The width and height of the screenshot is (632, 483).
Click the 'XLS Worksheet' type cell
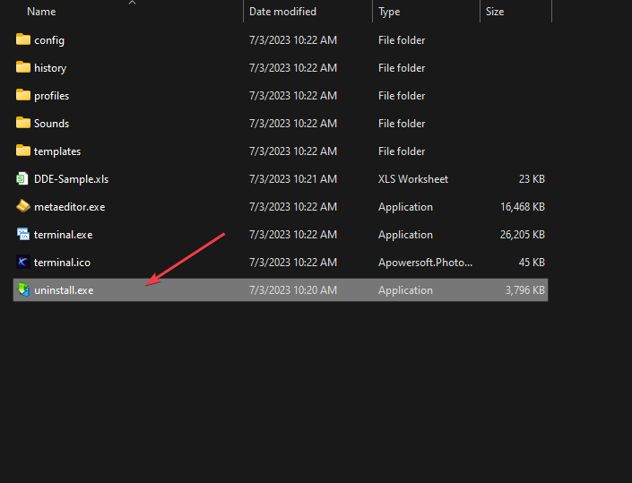413,179
